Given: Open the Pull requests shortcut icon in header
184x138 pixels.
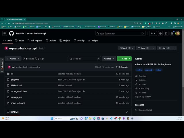Looking at the screenshot, I should pyautogui.click(x=166, y=34).
